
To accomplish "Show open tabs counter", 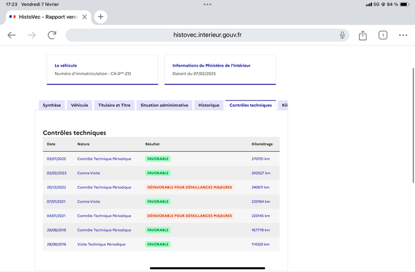I will (x=383, y=35).
